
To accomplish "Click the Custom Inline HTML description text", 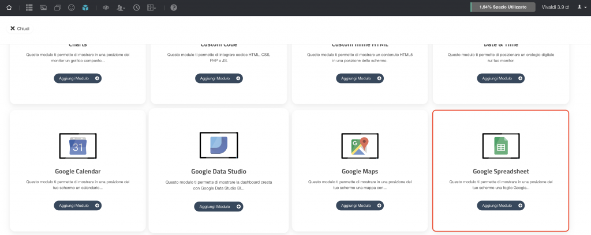I will pyautogui.click(x=360, y=57).
